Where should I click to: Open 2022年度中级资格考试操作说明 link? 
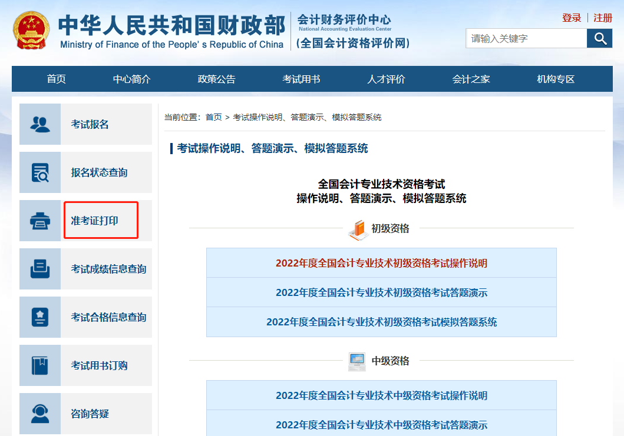[x=381, y=395]
